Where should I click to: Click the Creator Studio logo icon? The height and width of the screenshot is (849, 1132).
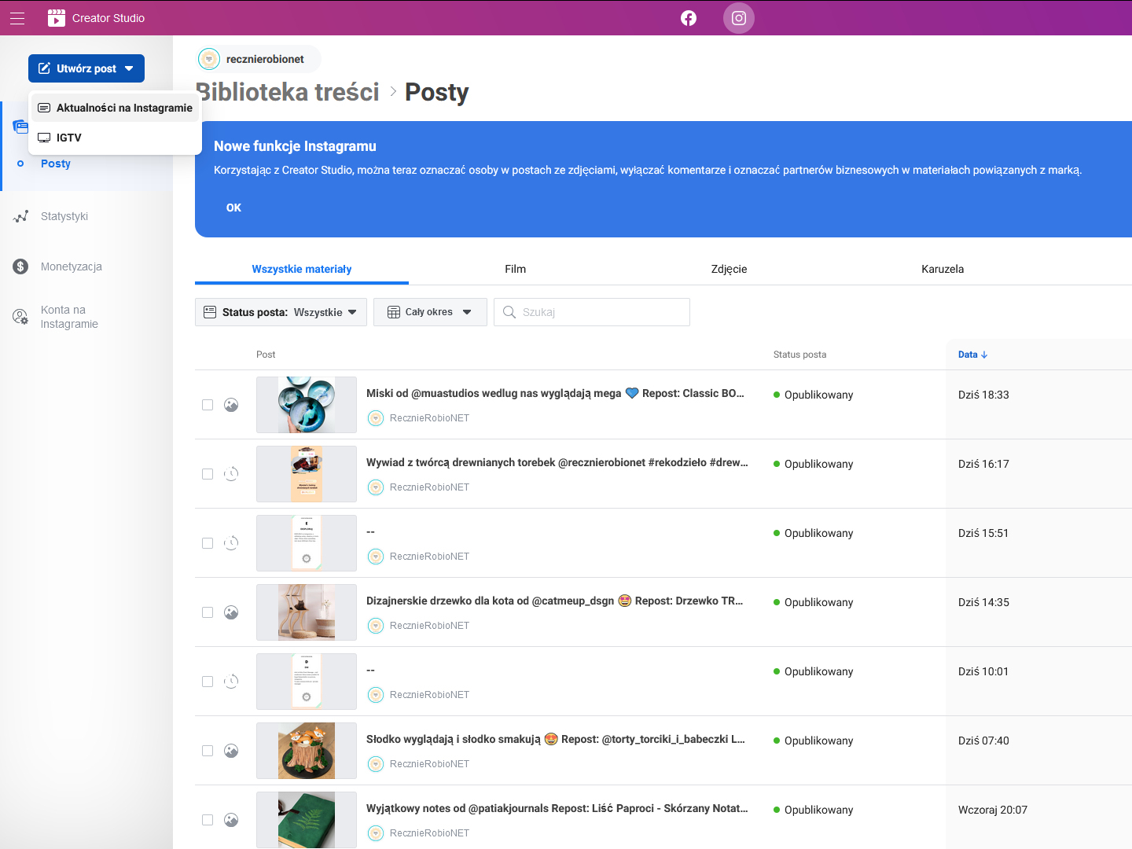coord(57,18)
